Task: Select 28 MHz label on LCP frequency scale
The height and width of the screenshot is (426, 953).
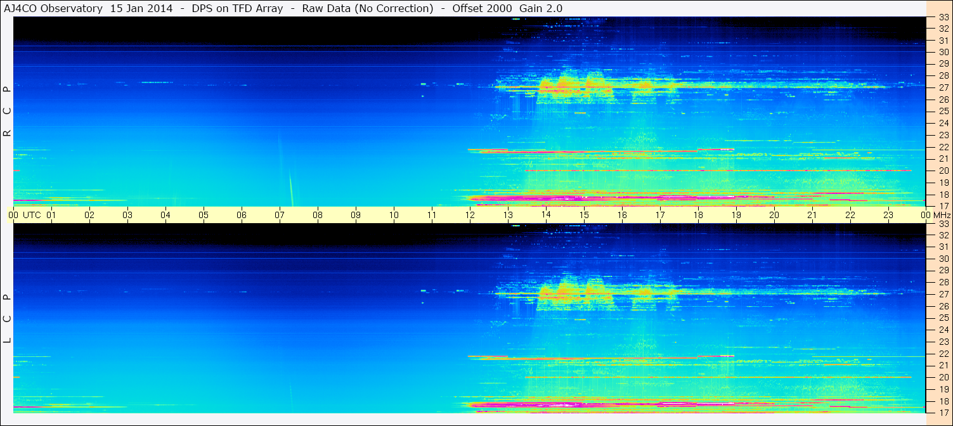Action: click(943, 282)
